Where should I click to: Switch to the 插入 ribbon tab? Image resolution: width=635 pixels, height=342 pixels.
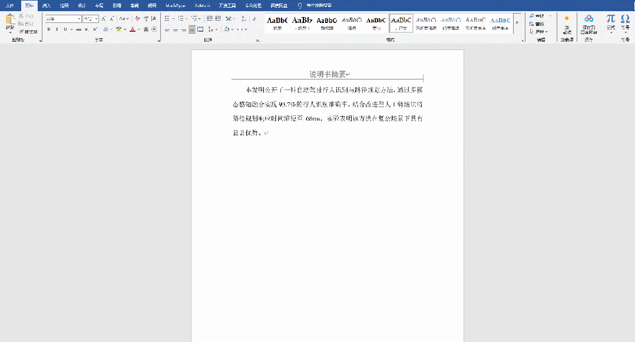[46, 5]
